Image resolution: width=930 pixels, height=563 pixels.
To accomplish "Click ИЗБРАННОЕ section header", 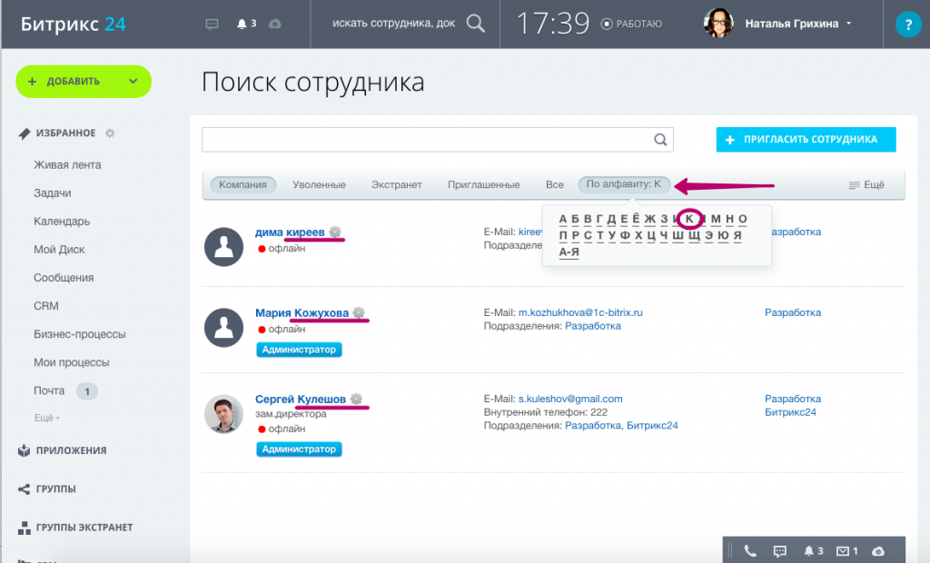I will click(65, 133).
